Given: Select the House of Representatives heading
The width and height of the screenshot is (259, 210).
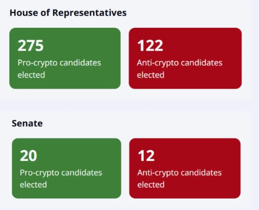Looking at the screenshot, I should point(68,13).
